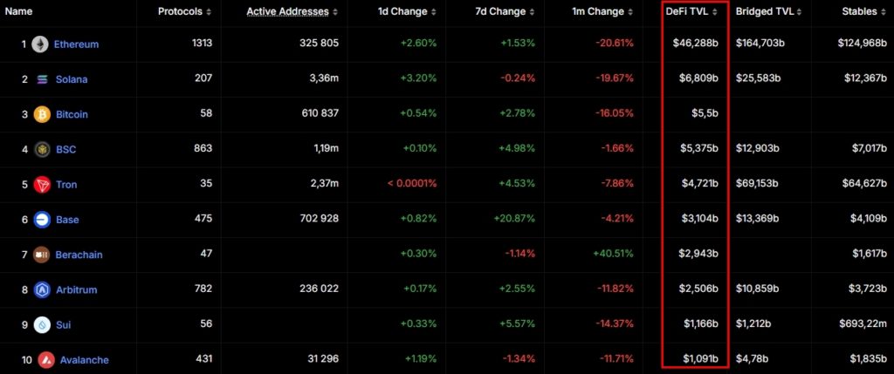Open the Solana chain link
Screen dimensions: 894x374
[x=71, y=79]
